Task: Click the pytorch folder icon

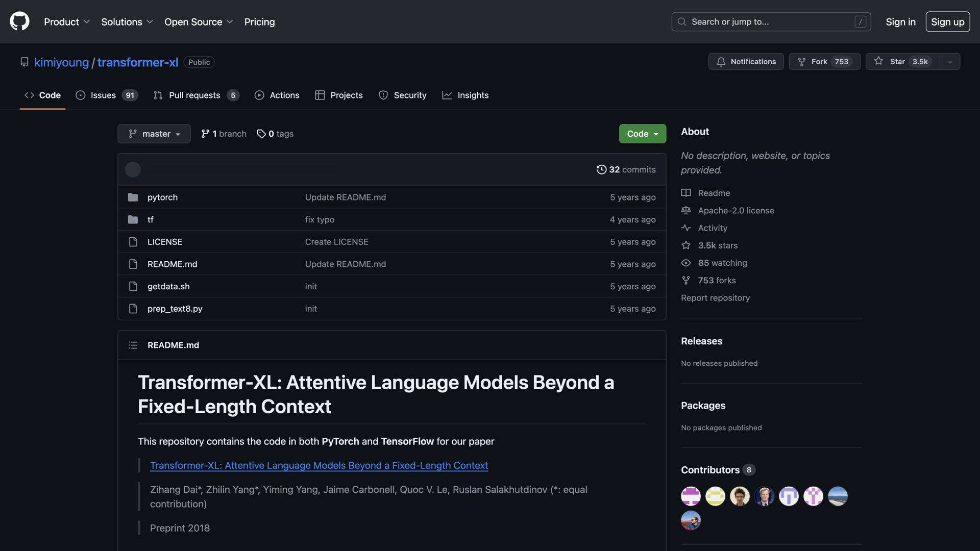Action: coord(133,197)
